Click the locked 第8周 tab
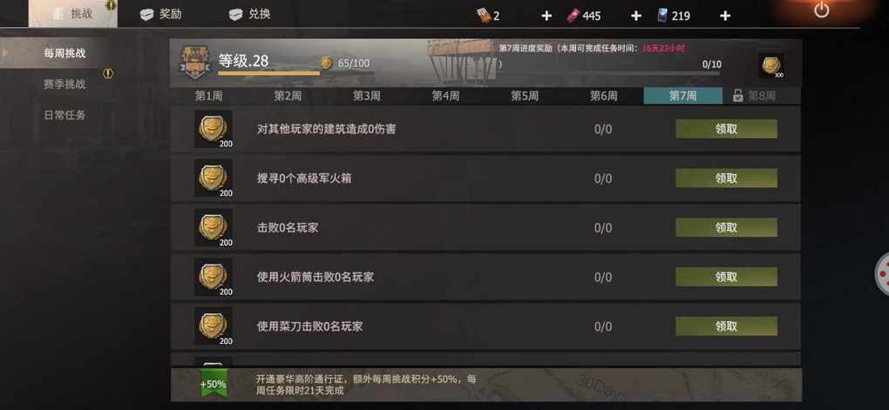 pos(762,96)
